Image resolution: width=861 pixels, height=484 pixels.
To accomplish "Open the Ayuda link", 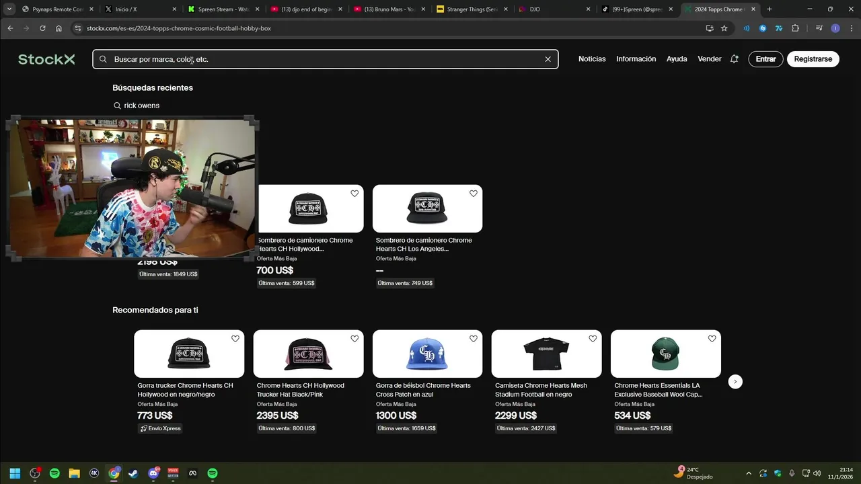I will click(677, 59).
